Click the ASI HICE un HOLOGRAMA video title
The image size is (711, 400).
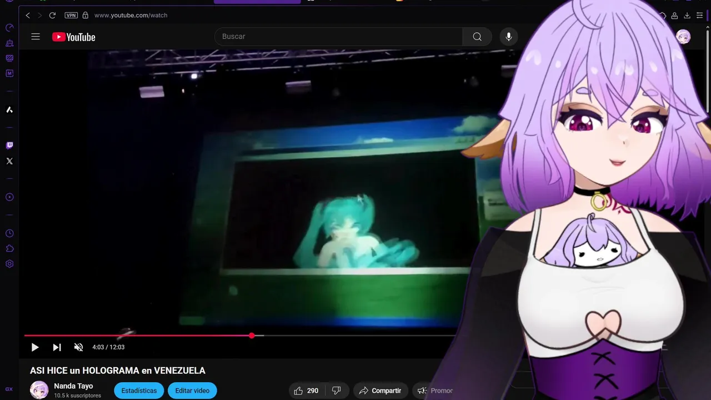(x=118, y=371)
